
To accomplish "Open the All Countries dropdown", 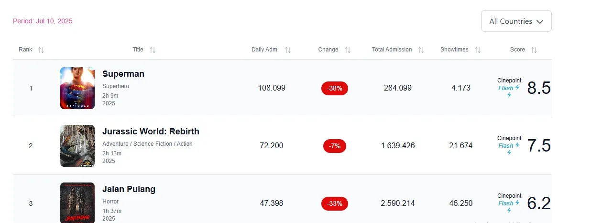I will (x=516, y=21).
